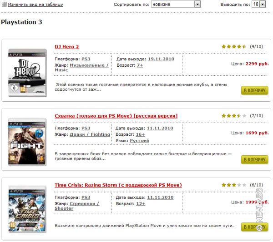Screen dimensions: 273x242
Task: Add Time Crisis Razing Storm to cart
Action: coord(254,227)
